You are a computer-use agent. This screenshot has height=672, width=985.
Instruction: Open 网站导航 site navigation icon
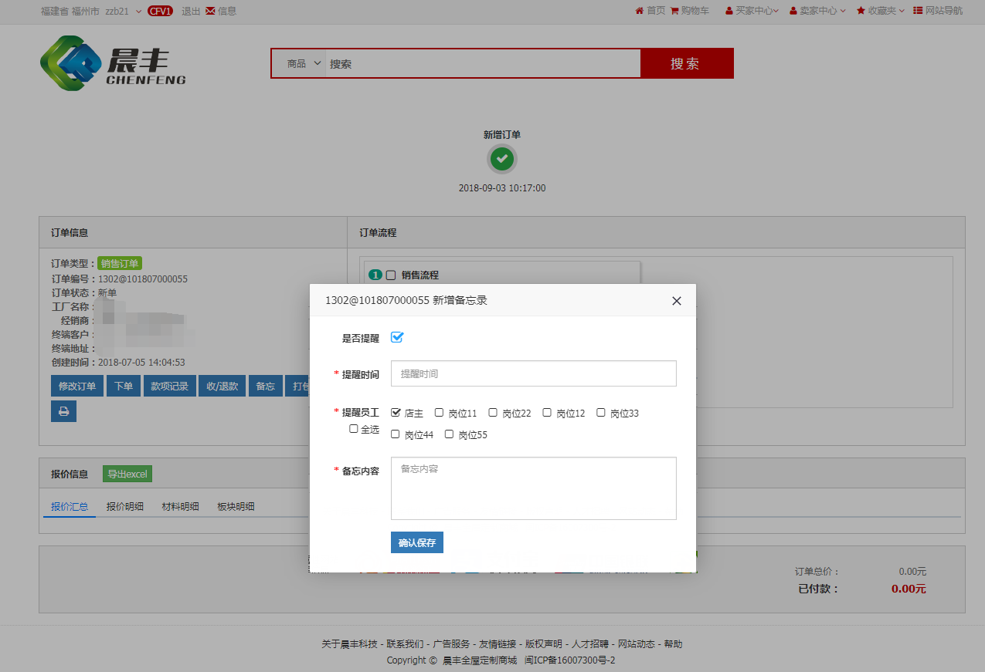tap(918, 11)
